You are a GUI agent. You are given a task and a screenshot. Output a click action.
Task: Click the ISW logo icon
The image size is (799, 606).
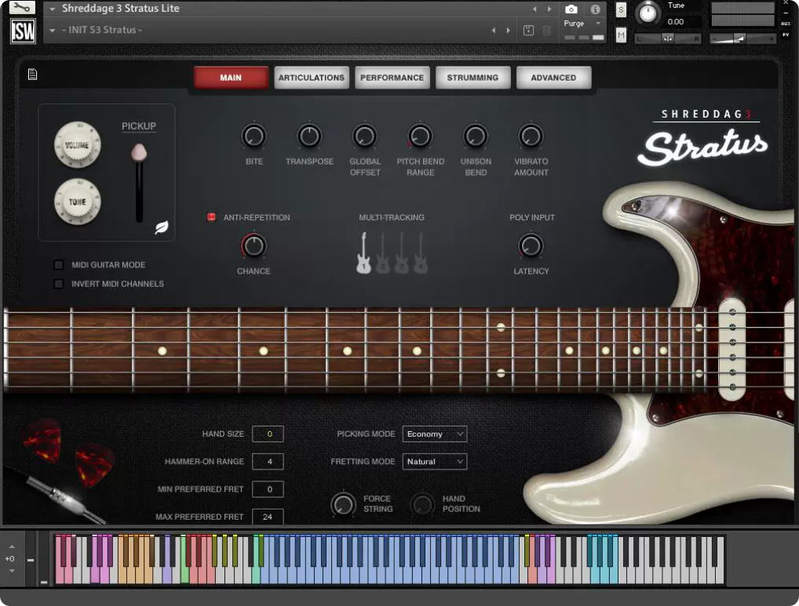23,31
